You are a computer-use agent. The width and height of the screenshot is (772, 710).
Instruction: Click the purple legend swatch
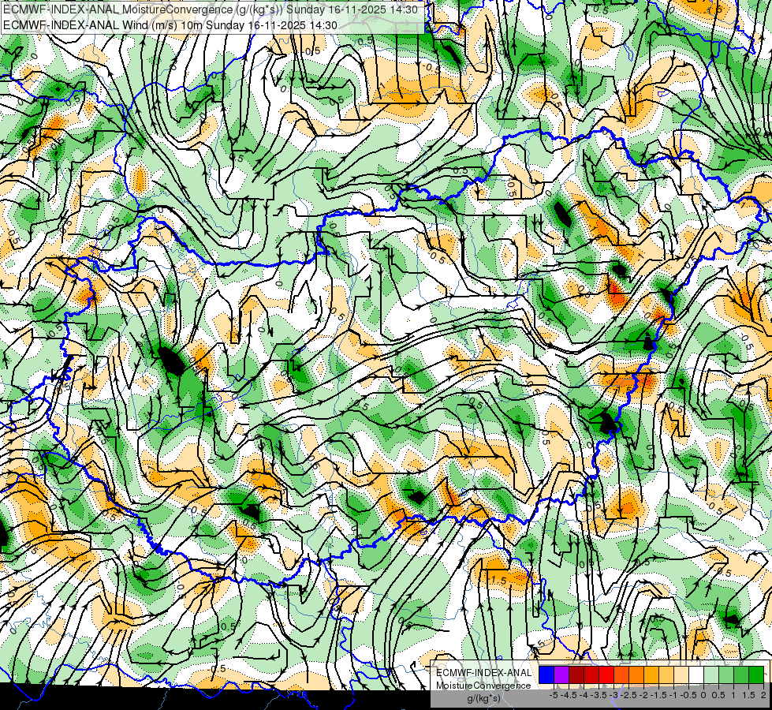click(x=561, y=675)
